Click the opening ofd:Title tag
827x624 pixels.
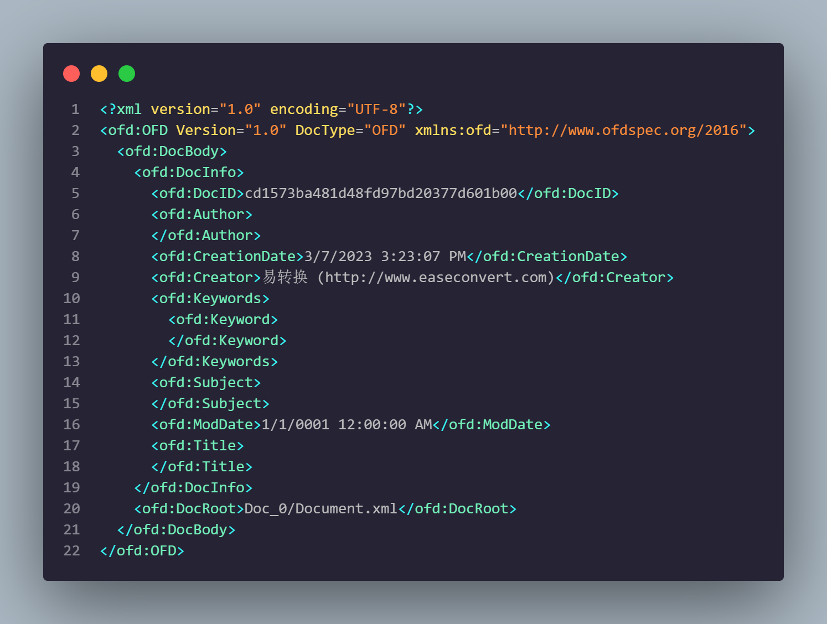(x=198, y=446)
